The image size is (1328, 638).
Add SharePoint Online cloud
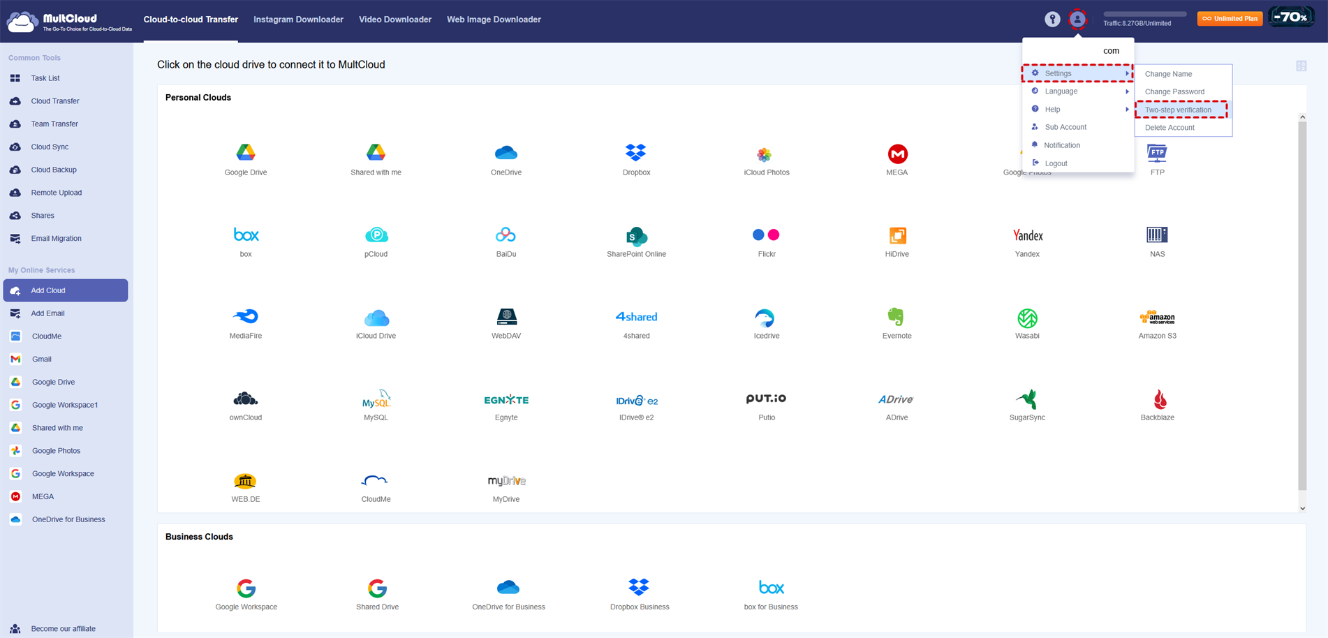636,236
